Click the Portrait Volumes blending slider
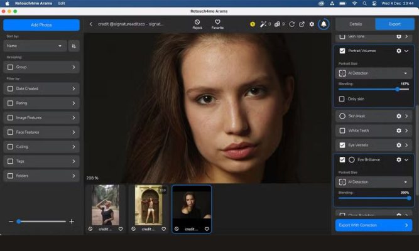This screenshot has height=251, width=419. pyautogui.click(x=373, y=89)
